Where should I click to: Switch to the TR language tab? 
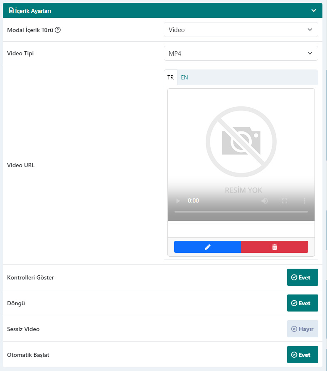[x=170, y=77]
